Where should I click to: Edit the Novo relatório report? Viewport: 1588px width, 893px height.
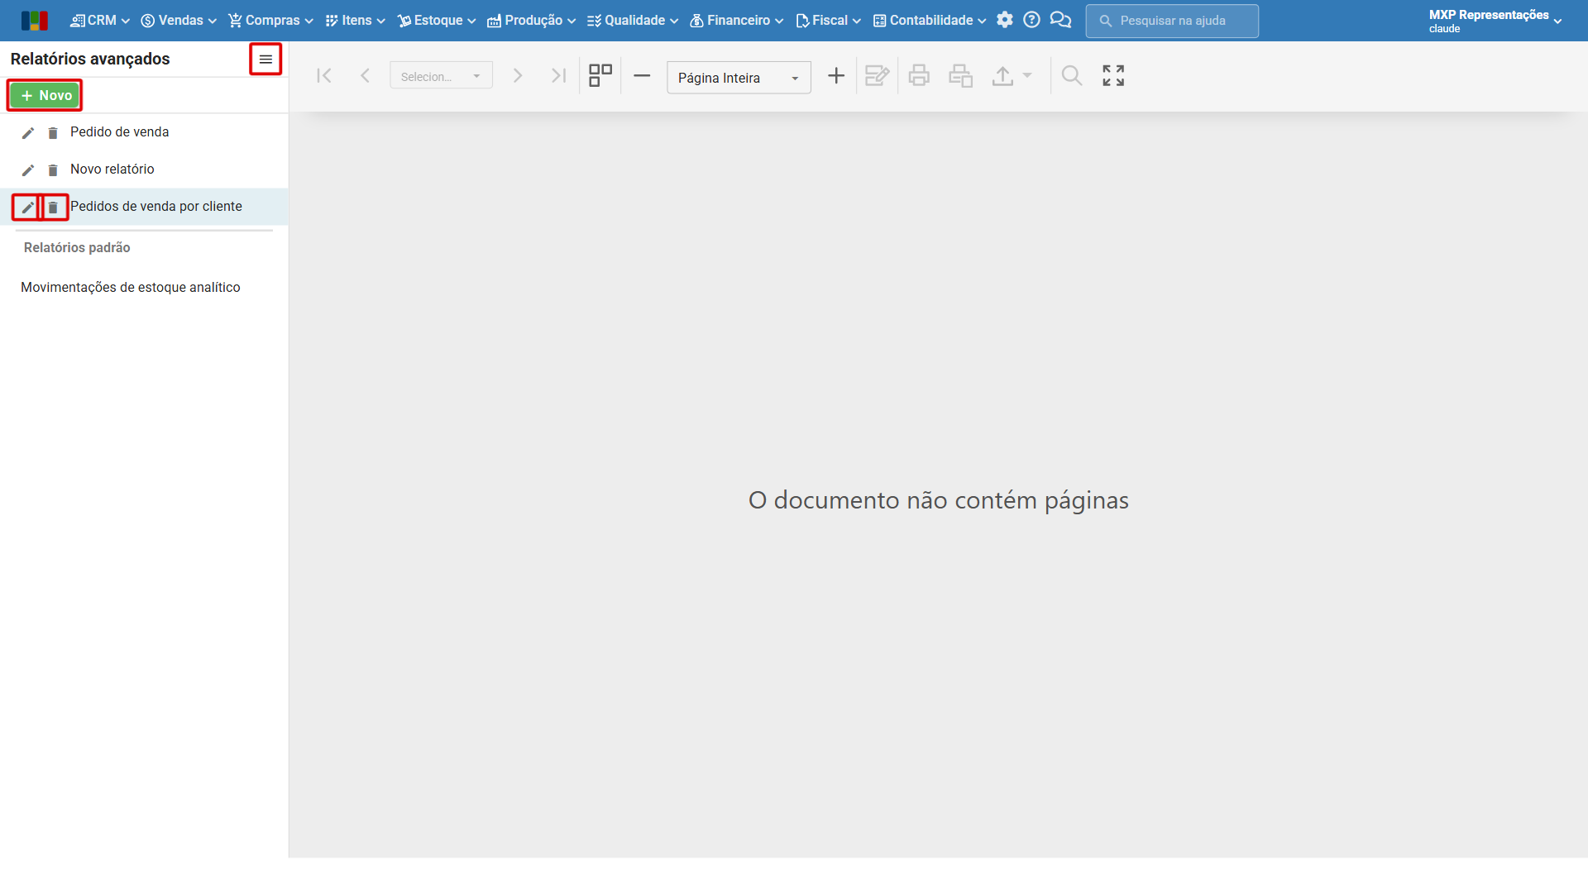pyautogui.click(x=28, y=170)
